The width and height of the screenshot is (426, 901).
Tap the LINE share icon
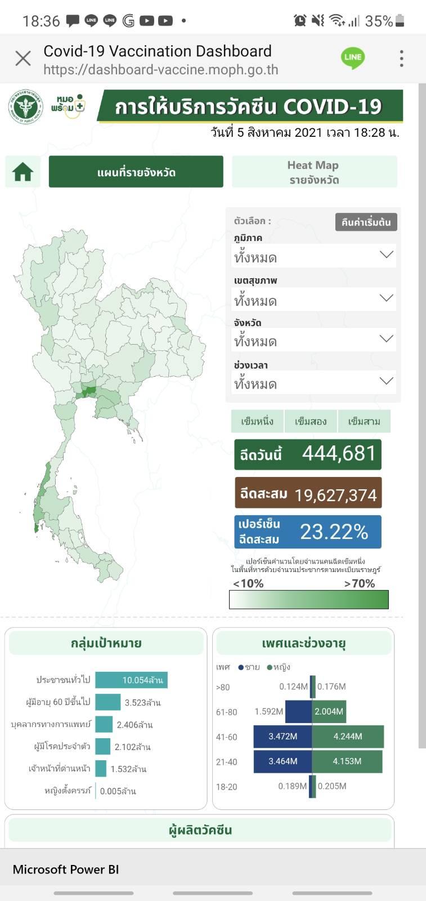tap(353, 58)
